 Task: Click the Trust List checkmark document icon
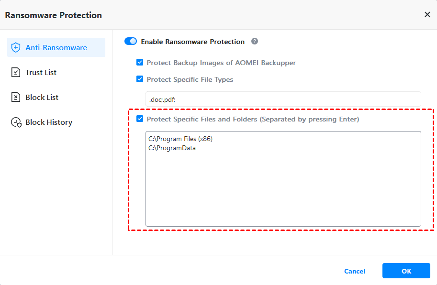tap(16, 73)
